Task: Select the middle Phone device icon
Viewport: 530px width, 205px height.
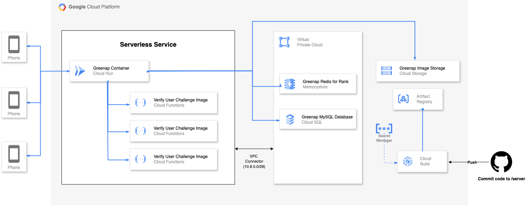Action: [14, 100]
